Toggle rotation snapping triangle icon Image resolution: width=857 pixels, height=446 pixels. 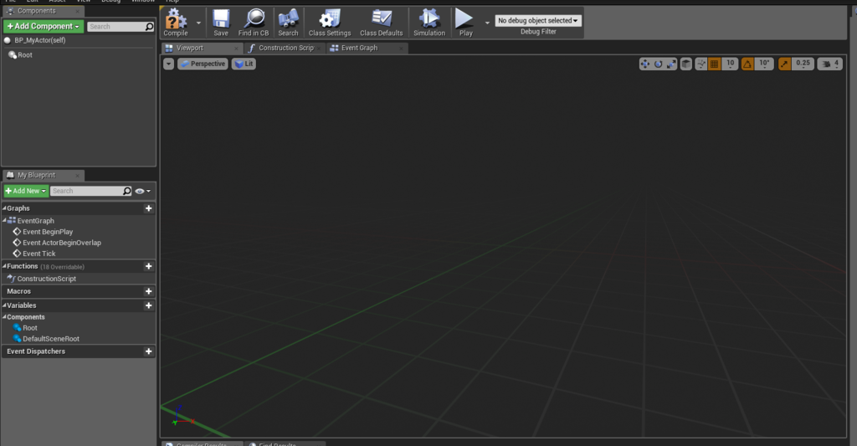click(x=747, y=64)
